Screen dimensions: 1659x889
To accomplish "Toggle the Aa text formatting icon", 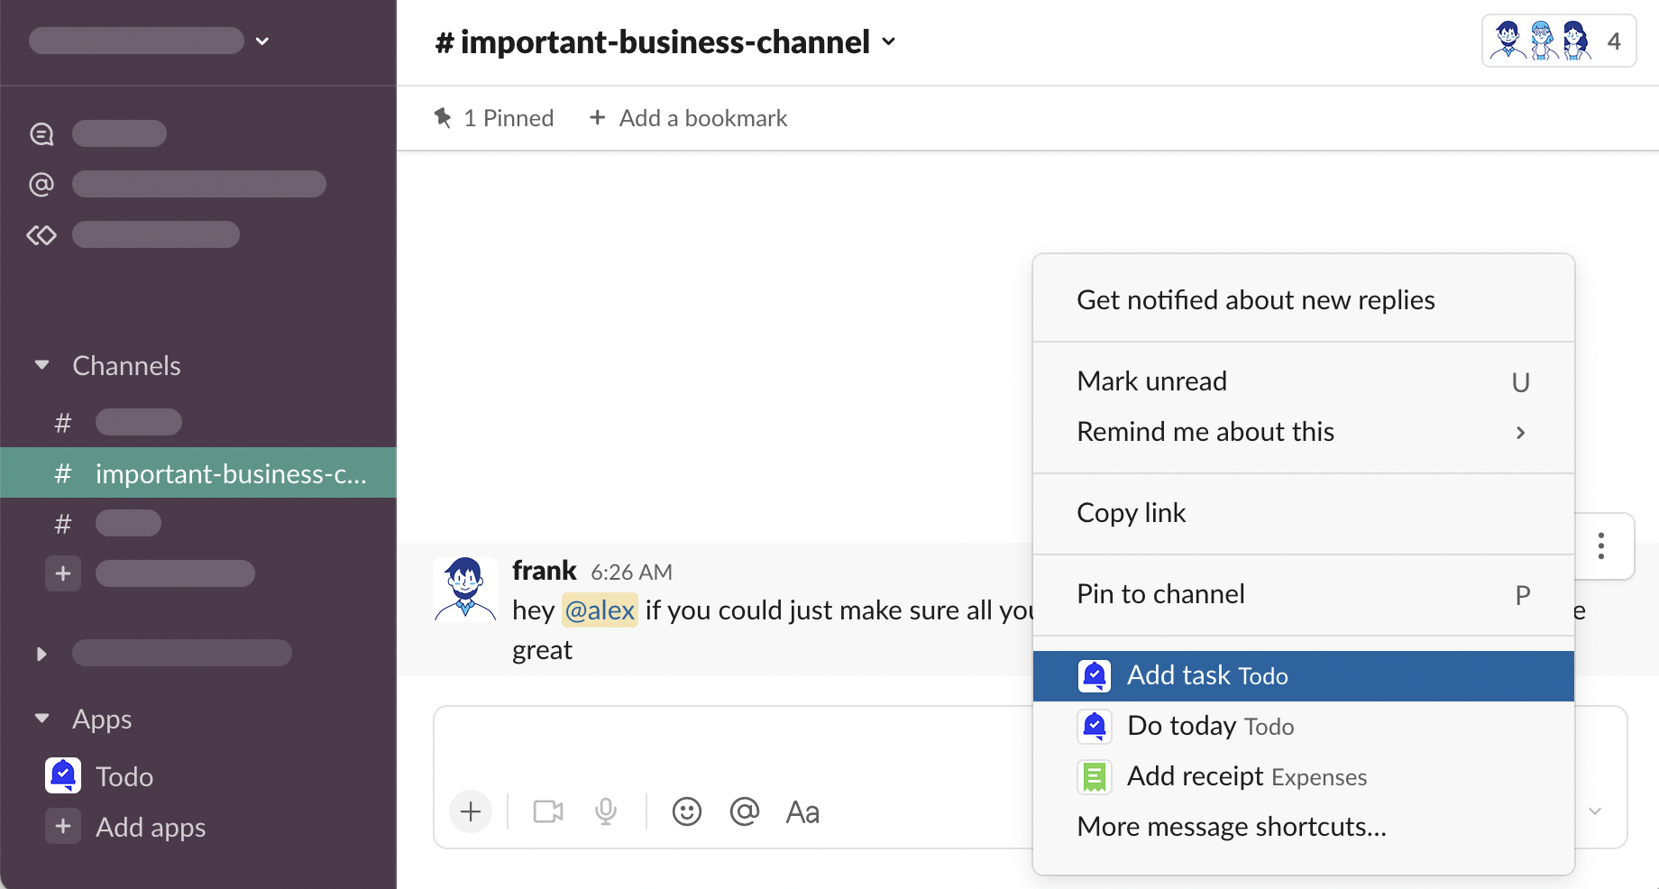I will coord(802,812).
